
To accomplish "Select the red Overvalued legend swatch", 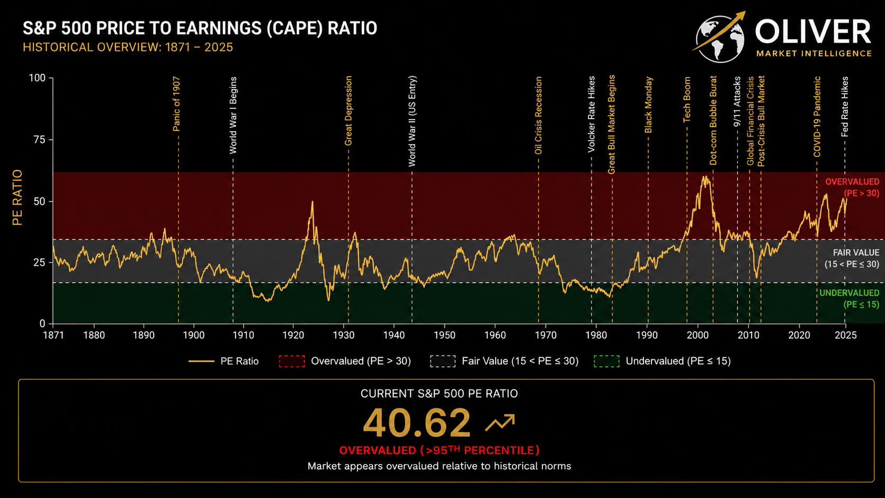I will (292, 361).
